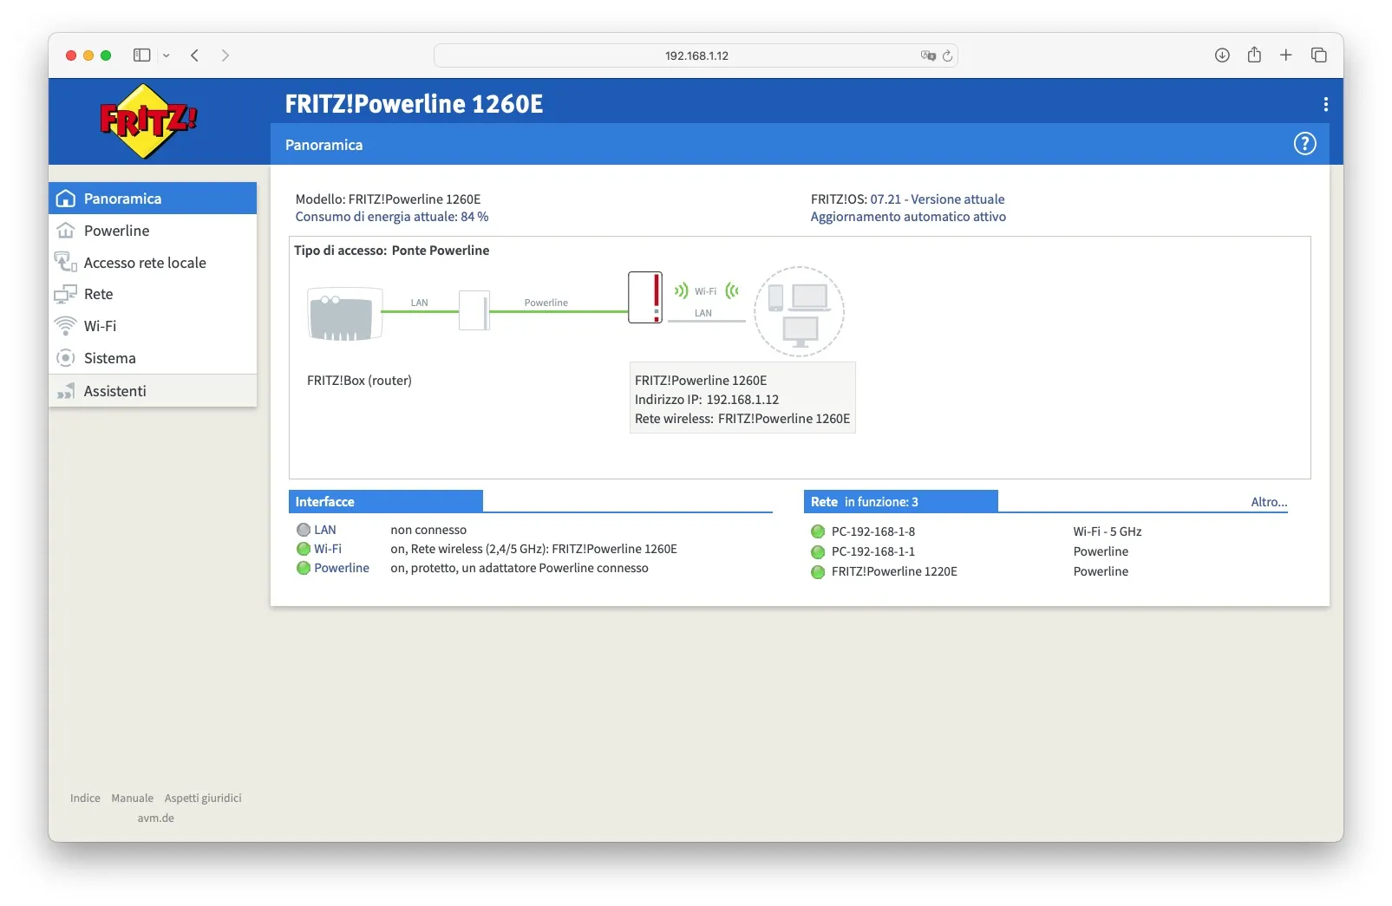Toggle the browser sidebar button
Image resolution: width=1392 pixels, height=906 pixels.
pos(140,55)
